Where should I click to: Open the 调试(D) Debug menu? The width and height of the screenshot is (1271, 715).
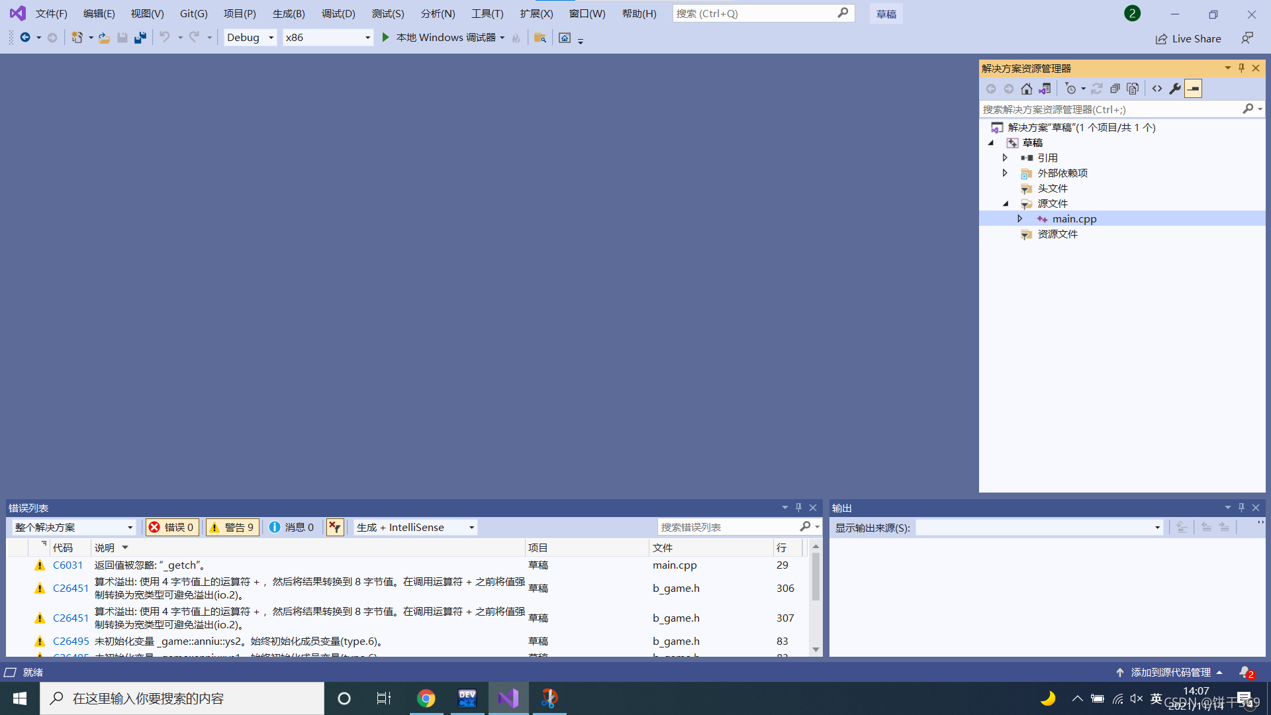pos(338,13)
